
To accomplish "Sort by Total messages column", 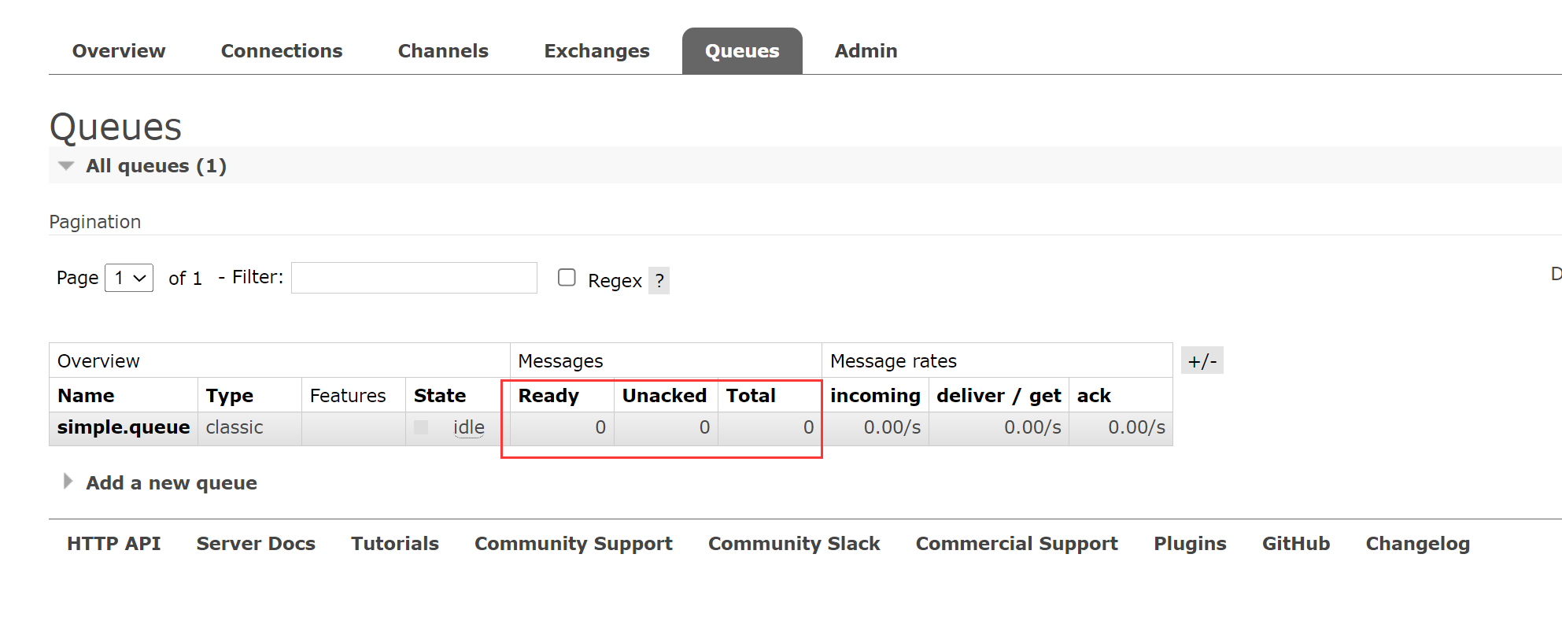I will (751, 396).
